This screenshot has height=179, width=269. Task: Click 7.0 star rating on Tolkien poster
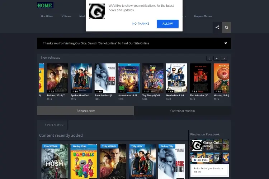click(51, 92)
